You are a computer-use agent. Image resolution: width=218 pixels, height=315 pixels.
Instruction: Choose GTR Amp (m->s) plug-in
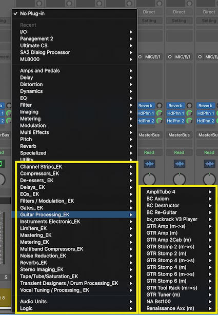click(178, 226)
